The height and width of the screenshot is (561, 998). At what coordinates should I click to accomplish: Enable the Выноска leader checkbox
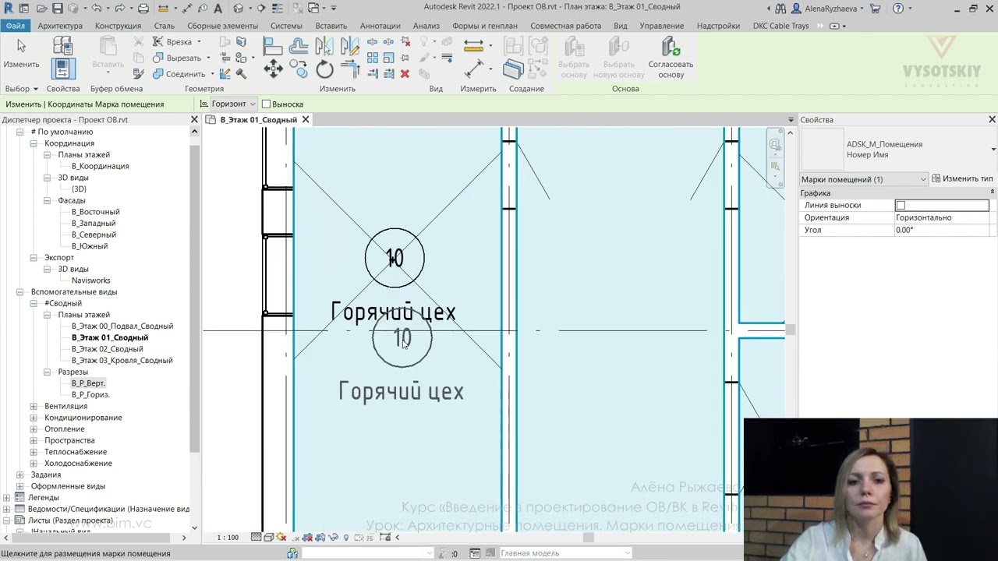pos(266,104)
